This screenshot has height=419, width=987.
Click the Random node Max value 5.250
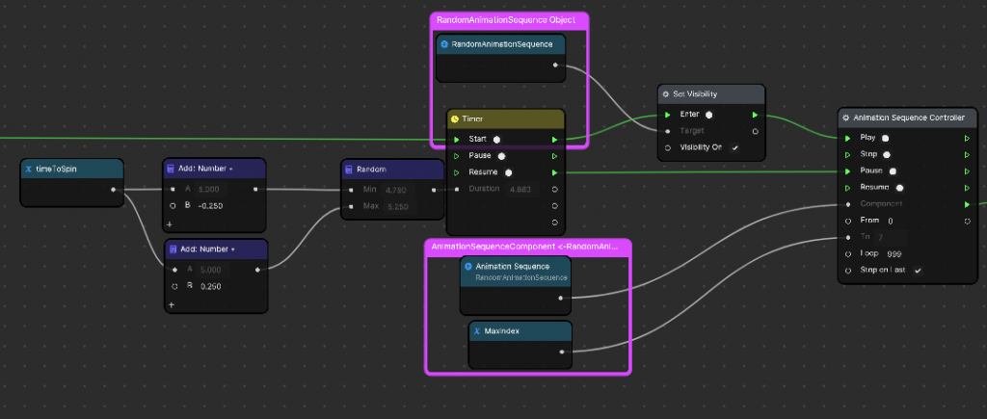click(x=398, y=206)
